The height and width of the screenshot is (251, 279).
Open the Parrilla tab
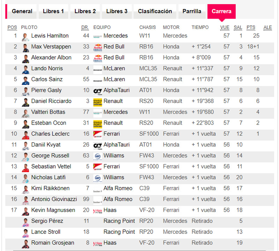coord(192,11)
